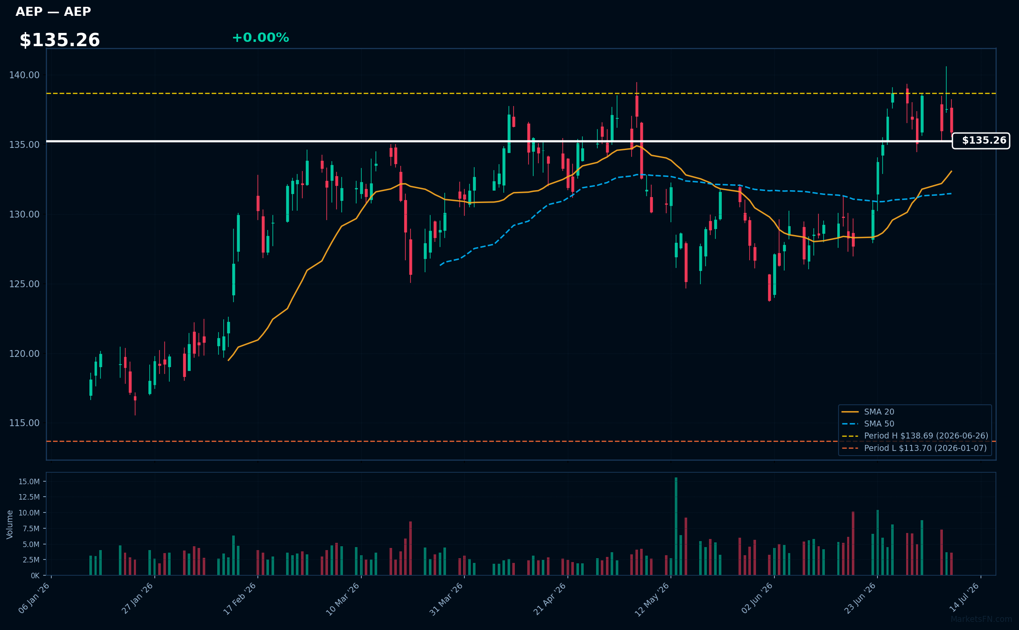The image size is (1019, 630).
Task: Click the AEP — AEP chart title
Action: (x=53, y=12)
